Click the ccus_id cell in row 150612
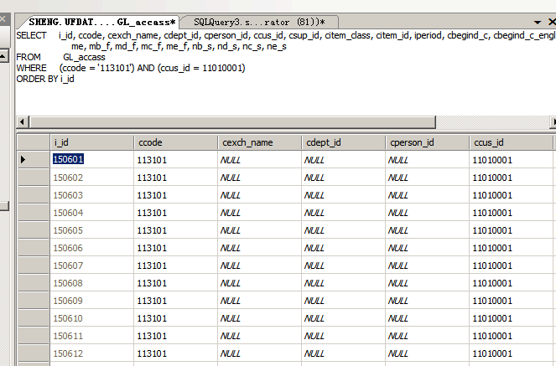Screen dimensions: 556x366 tap(511, 353)
